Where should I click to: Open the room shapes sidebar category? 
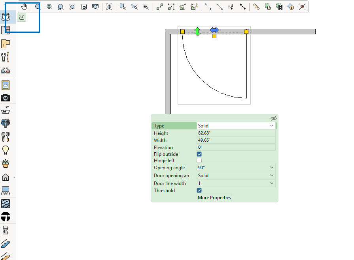click(6, 44)
